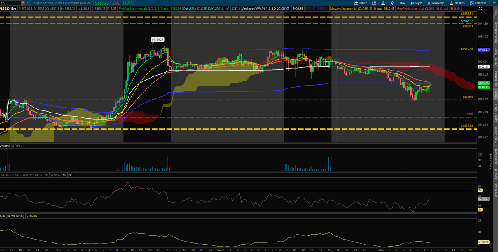
Task: Click the $5943.2 price level label
Action: click(468, 26)
